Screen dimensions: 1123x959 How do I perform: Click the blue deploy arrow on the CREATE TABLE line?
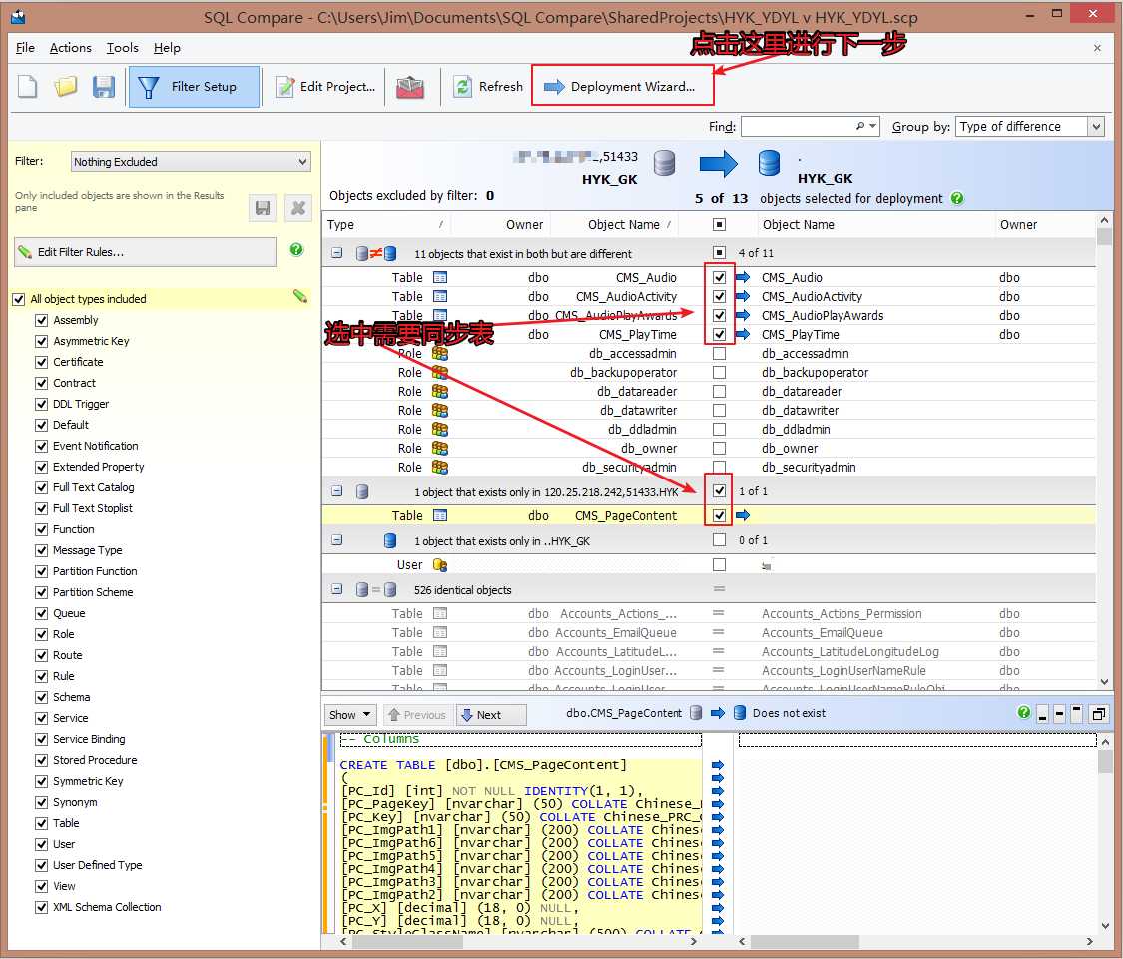[x=718, y=765]
